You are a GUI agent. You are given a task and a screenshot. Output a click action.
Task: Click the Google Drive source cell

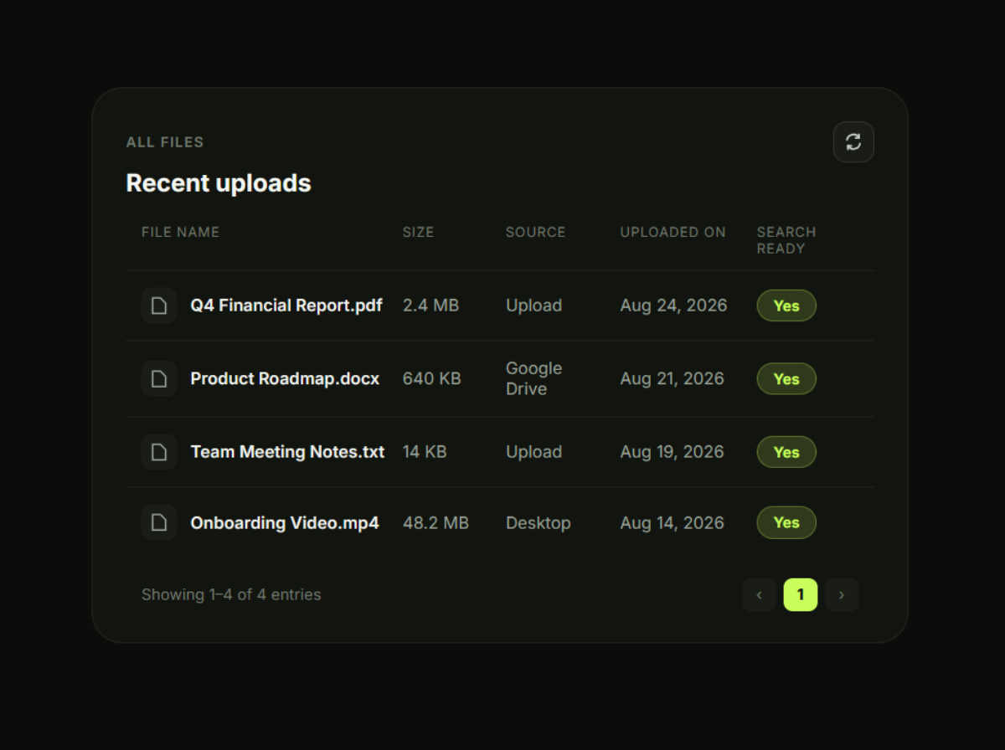tap(533, 378)
